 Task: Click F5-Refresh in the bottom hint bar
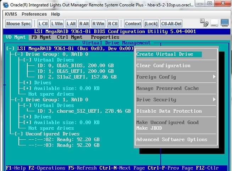82,168
